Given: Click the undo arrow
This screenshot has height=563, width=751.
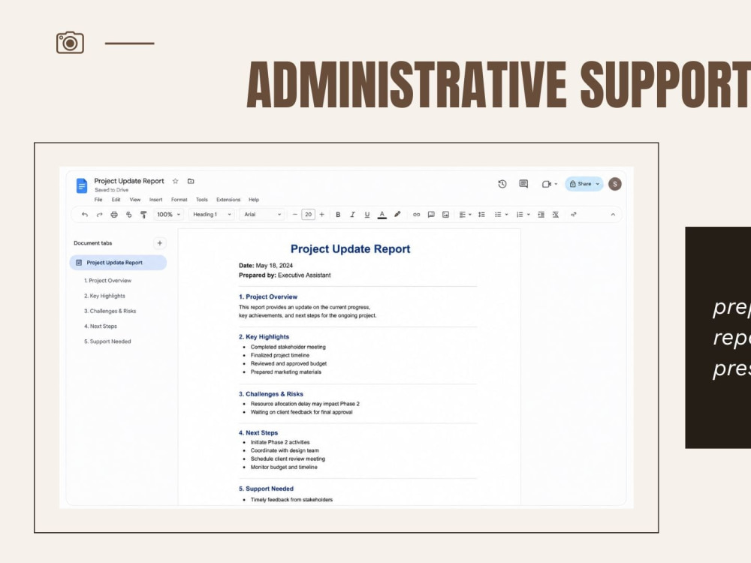Looking at the screenshot, I should tap(85, 215).
